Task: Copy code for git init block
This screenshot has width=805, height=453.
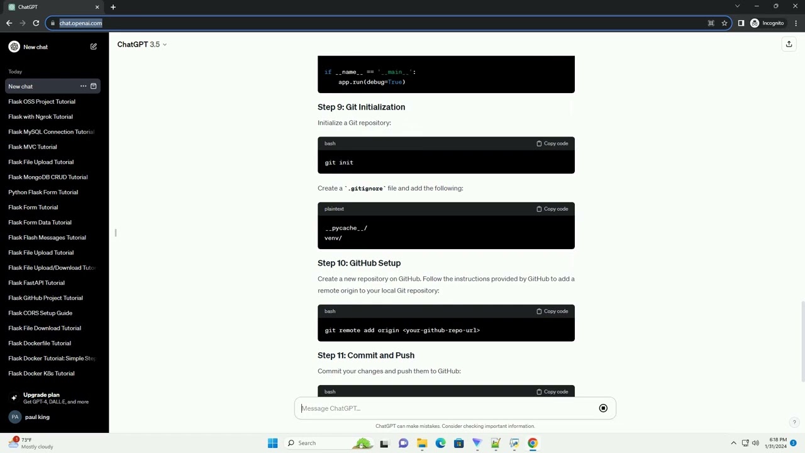Action: pos(552,143)
